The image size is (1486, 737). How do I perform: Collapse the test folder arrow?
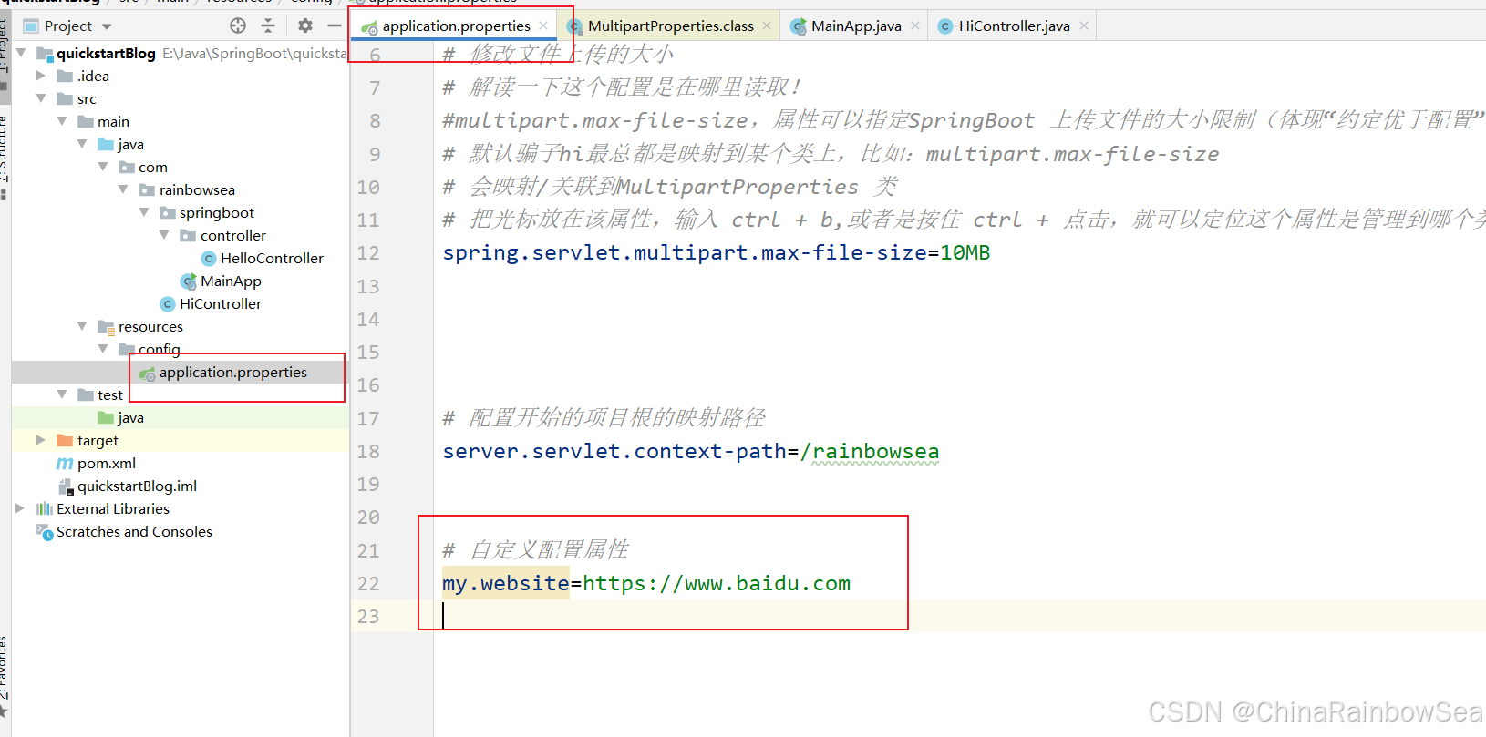click(x=62, y=394)
